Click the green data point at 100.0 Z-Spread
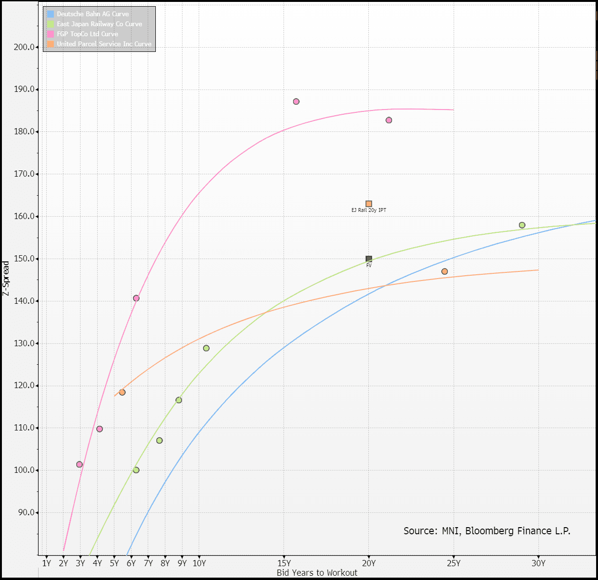This screenshot has height=580, width=598. (136, 470)
